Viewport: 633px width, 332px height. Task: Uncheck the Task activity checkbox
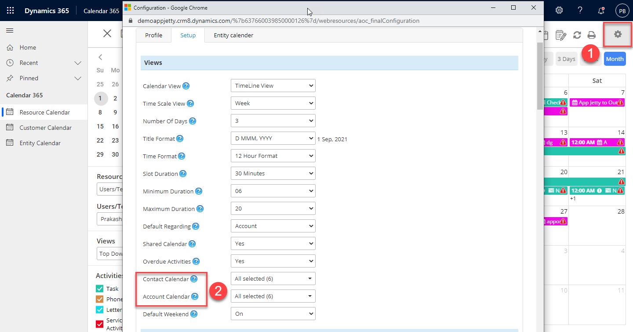click(x=100, y=289)
